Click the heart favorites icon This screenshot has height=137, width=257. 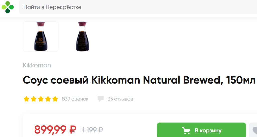254,130
